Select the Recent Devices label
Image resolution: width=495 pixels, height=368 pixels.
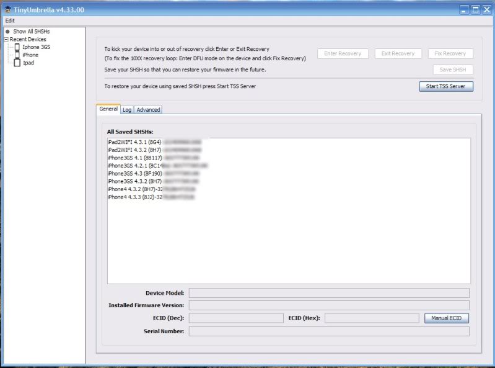point(28,39)
